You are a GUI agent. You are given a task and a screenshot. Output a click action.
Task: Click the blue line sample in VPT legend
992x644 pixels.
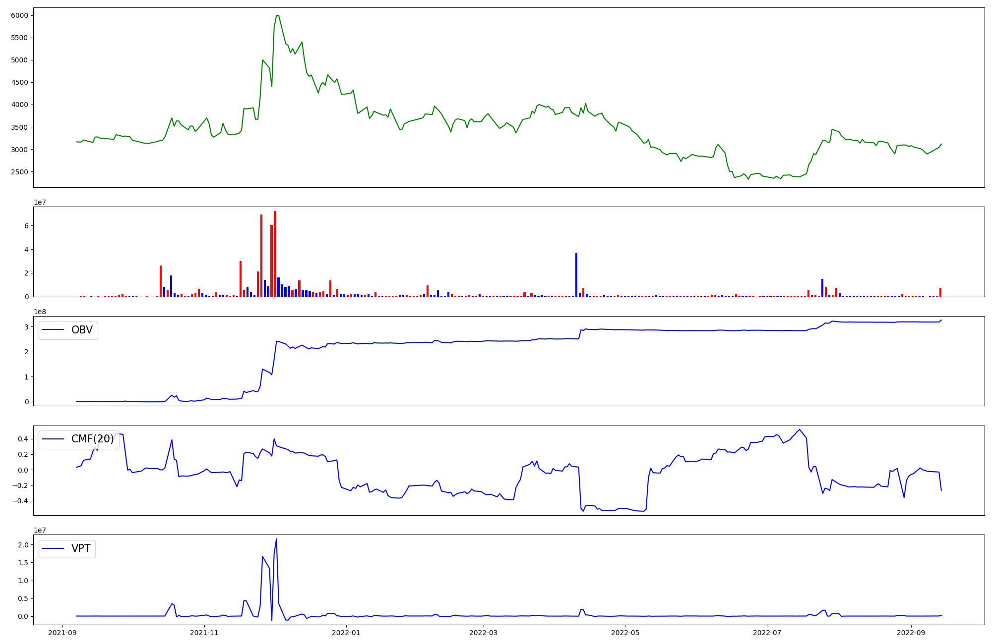pos(54,548)
